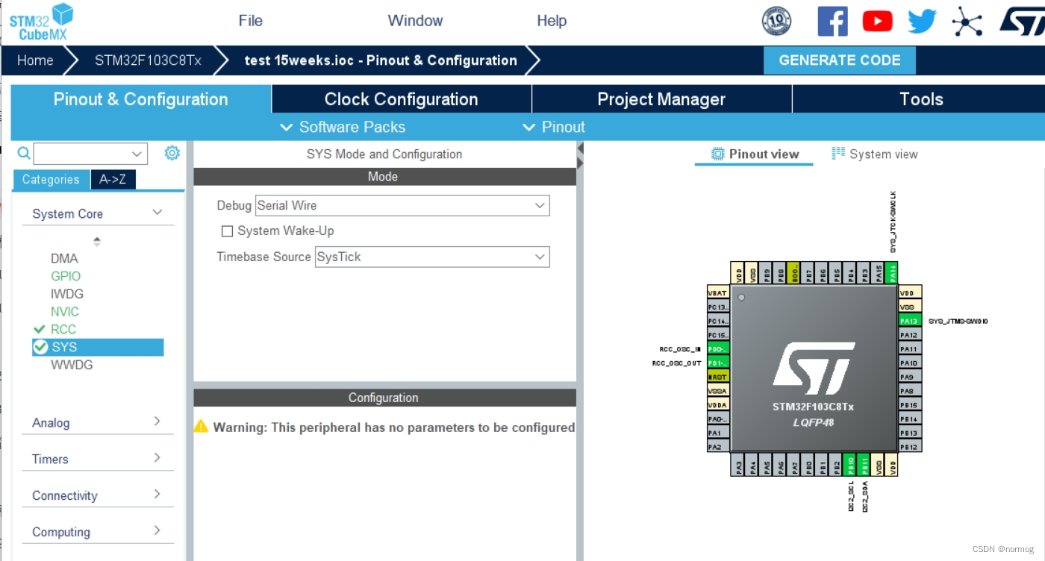Select NVIC in System Core list

65,312
